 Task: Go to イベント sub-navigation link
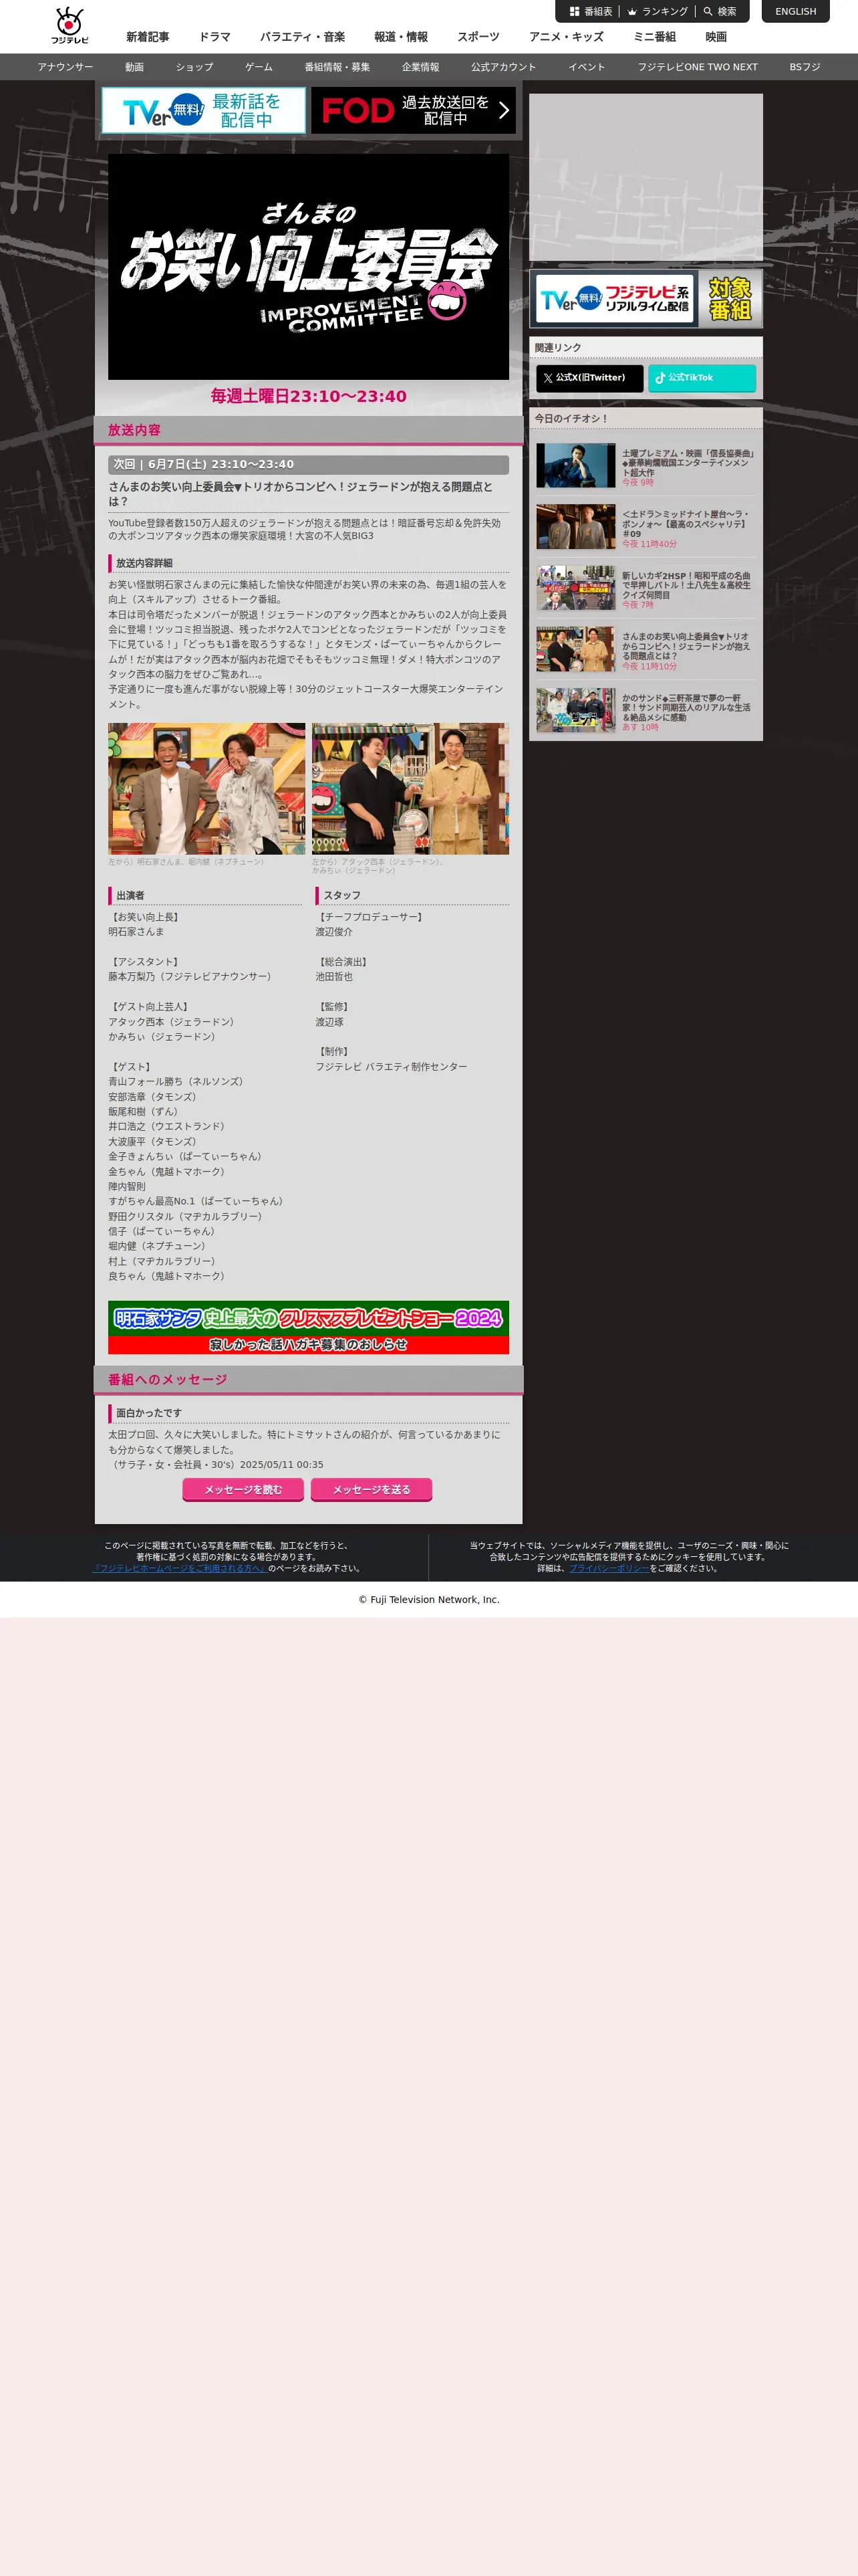586,67
